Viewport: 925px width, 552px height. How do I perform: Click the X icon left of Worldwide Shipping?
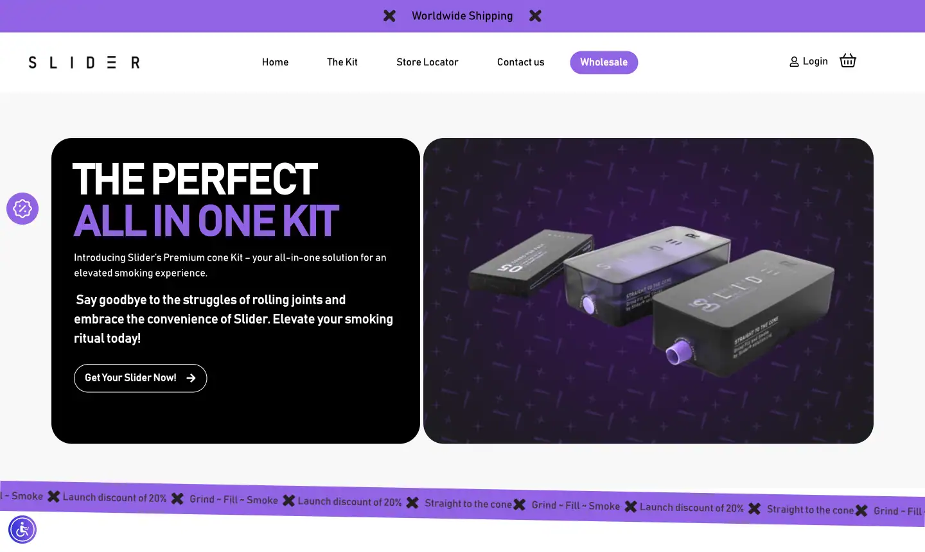tap(389, 16)
